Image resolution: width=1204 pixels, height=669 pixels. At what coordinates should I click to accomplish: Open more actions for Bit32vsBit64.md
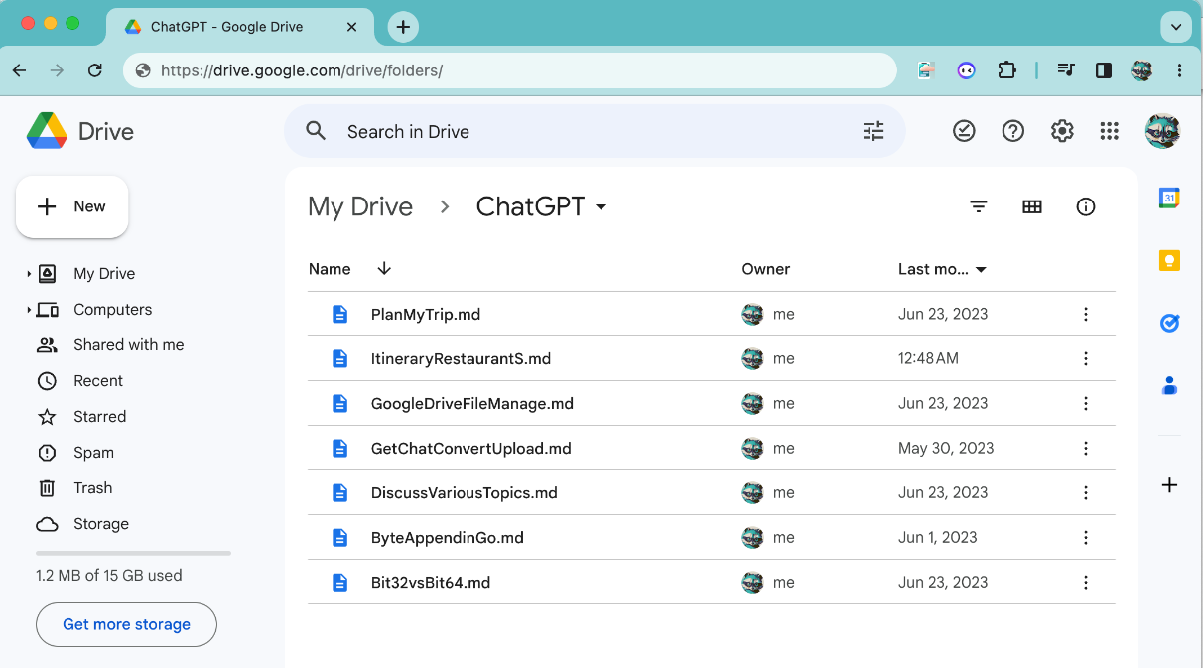(x=1086, y=582)
